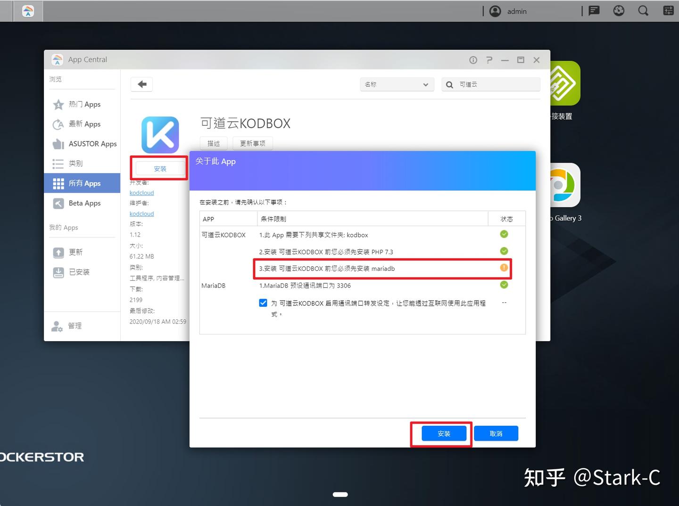
Task: View installed apps via 已安装
Action: point(79,272)
